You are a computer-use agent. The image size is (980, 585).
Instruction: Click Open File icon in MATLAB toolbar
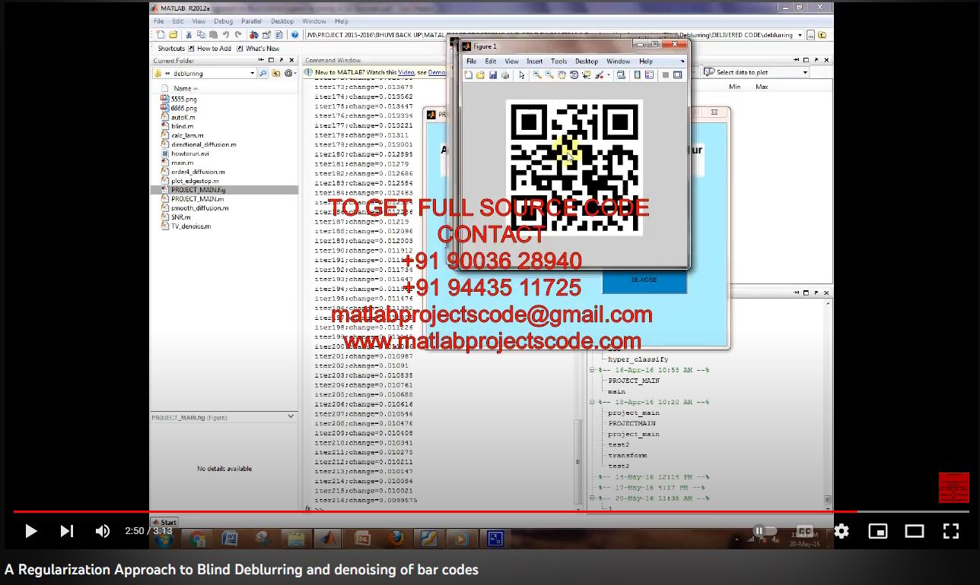pyautogui.click(x=173, y=35)
